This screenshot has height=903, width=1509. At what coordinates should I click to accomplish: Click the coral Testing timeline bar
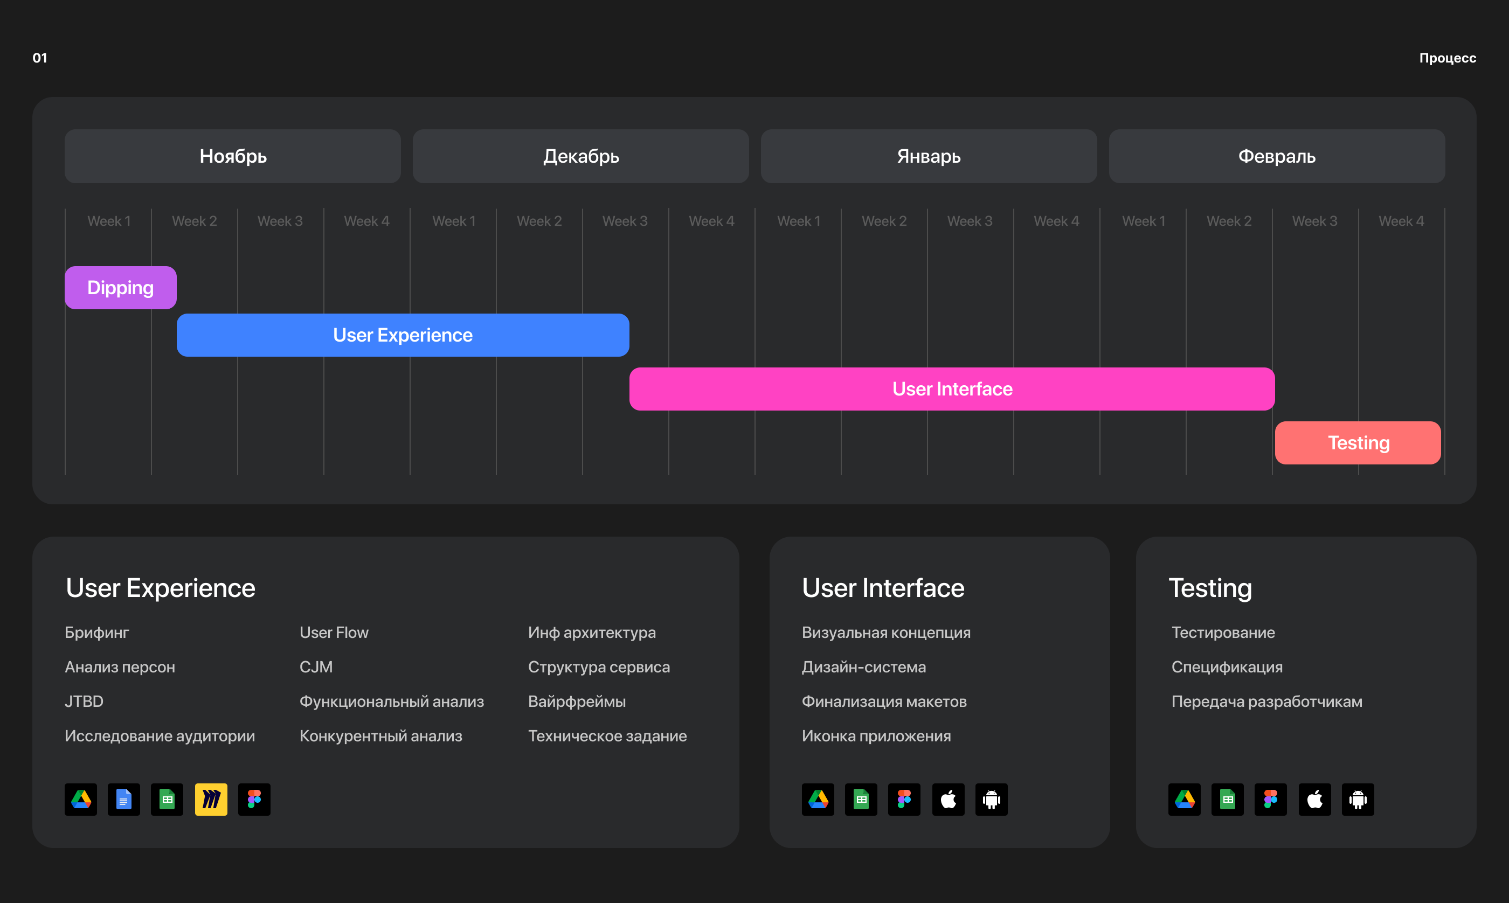click(1358, 443)
